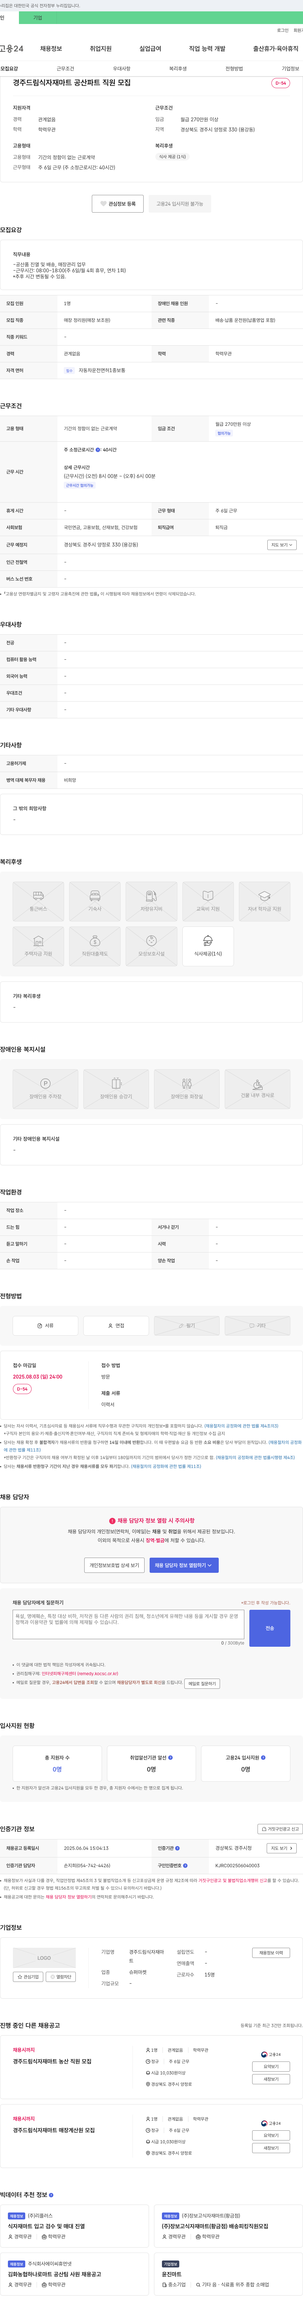303x2324 pixels.
Task: Click the blue 전송 button
Action: pyautogui.click(x=270, y=1628)
